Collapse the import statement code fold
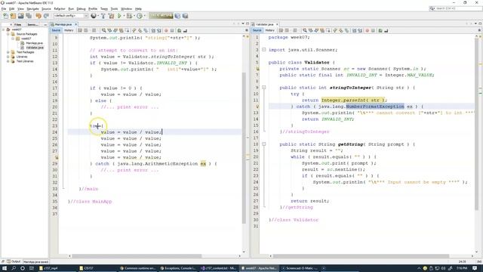Viewport: 483px width, 272px height. coord(264,50)
